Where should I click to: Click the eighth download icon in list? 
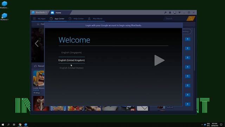(x=187, y=104)
